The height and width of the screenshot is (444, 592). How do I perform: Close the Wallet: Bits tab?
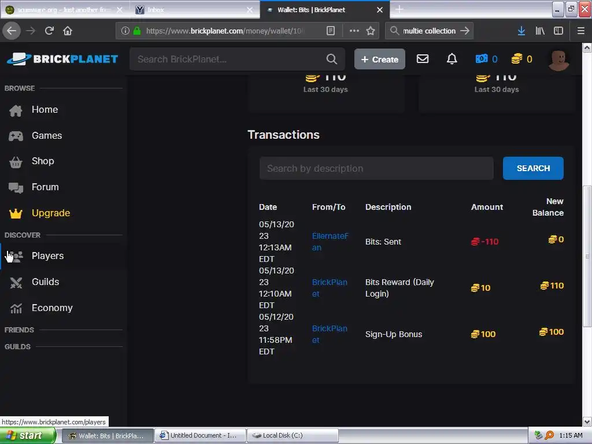coord(380,10)
